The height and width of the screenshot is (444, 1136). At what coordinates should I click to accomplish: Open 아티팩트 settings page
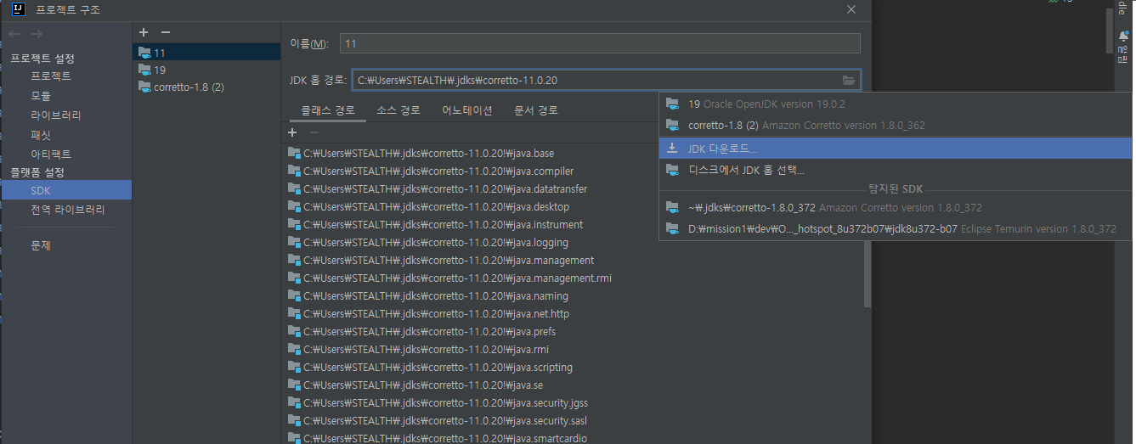click(51, 155)
